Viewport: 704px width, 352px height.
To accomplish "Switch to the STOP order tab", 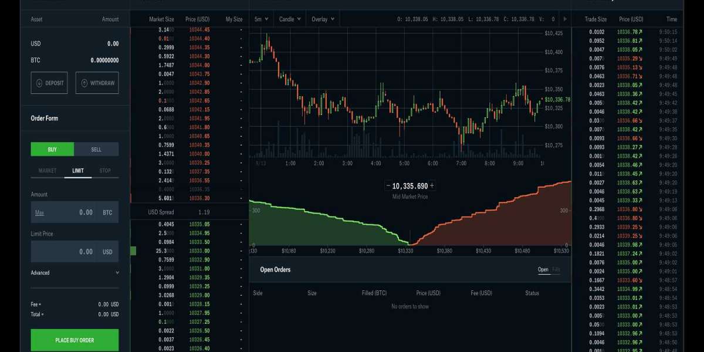I will 104,171.
